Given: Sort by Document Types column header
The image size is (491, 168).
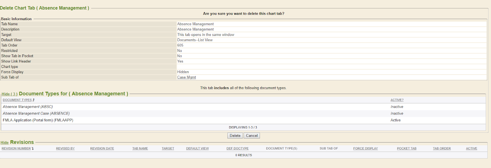Looking at the screenshot, I should tap(17, 100).
